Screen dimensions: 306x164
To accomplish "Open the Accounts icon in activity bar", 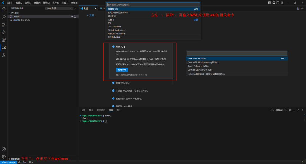I will 4,149.
